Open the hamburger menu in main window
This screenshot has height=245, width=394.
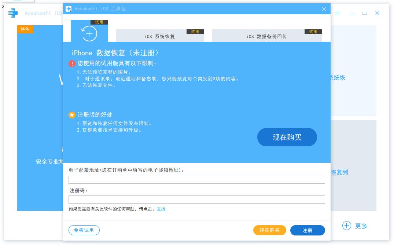point(338,13)
